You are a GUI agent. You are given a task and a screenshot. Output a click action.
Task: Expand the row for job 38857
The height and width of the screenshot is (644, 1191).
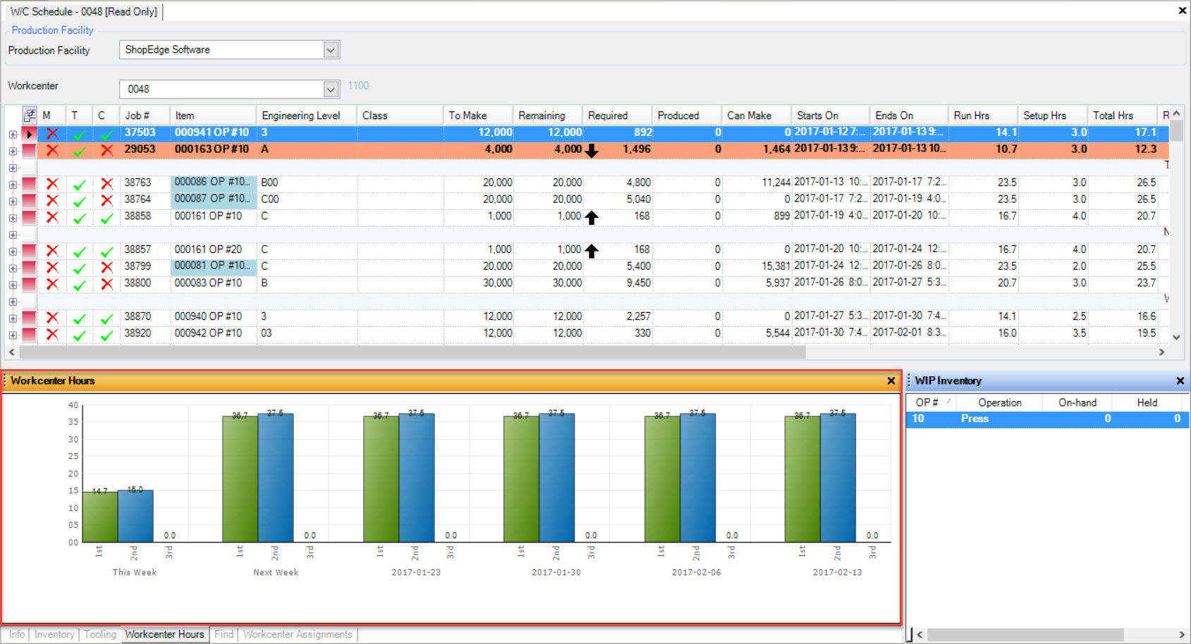[13, 252]
